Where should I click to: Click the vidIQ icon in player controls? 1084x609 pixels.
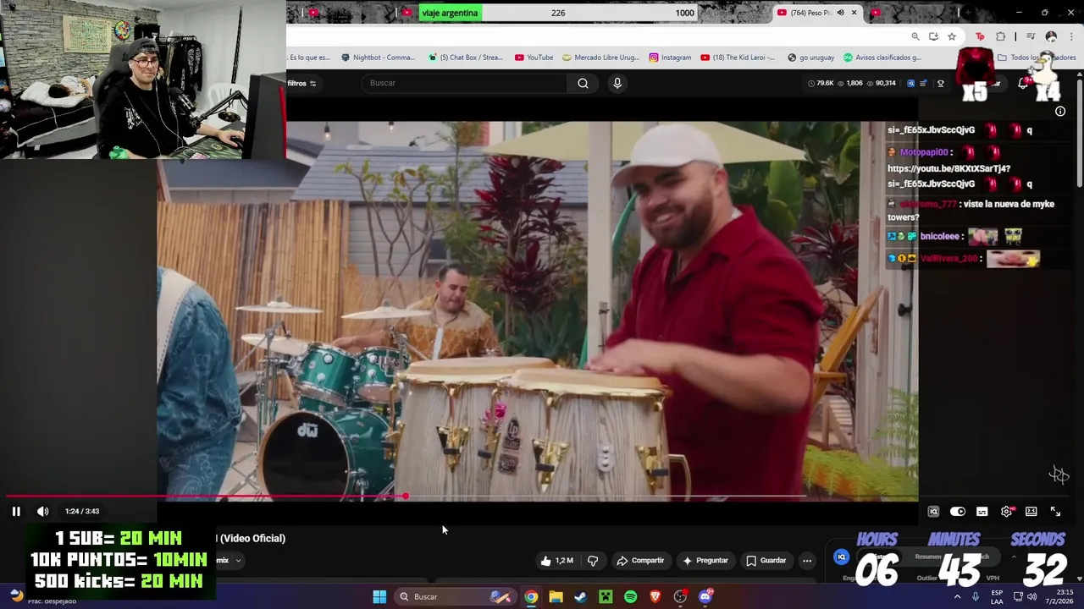[933, 512]
